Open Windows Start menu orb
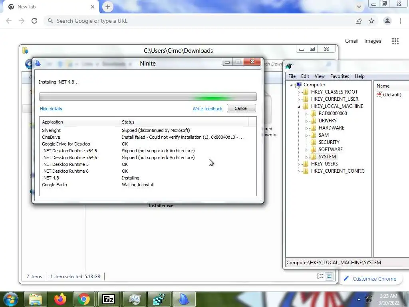 [x=10, y=299]
